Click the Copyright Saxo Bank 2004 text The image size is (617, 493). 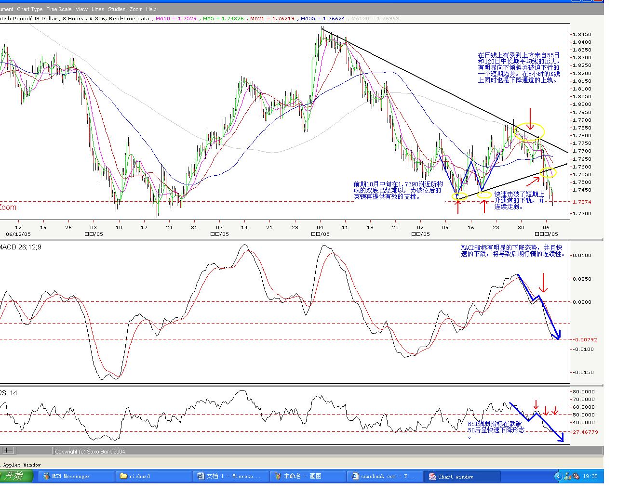[90, 452]
